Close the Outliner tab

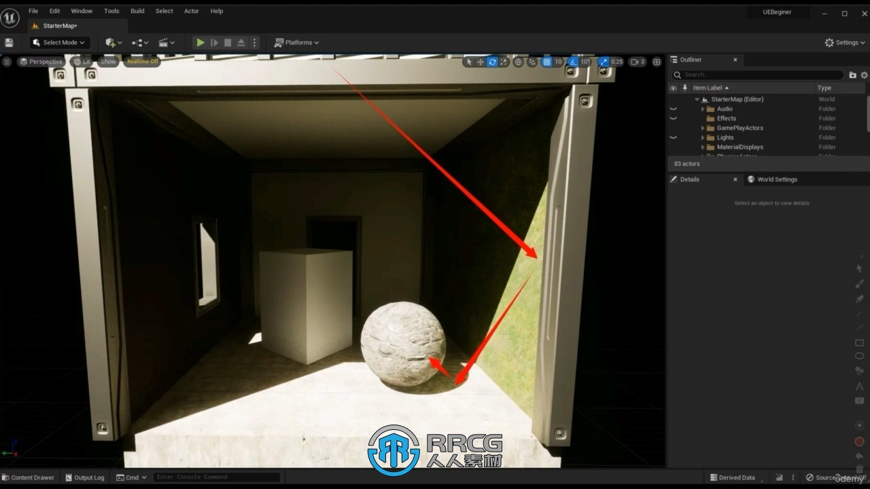point(735,60)
